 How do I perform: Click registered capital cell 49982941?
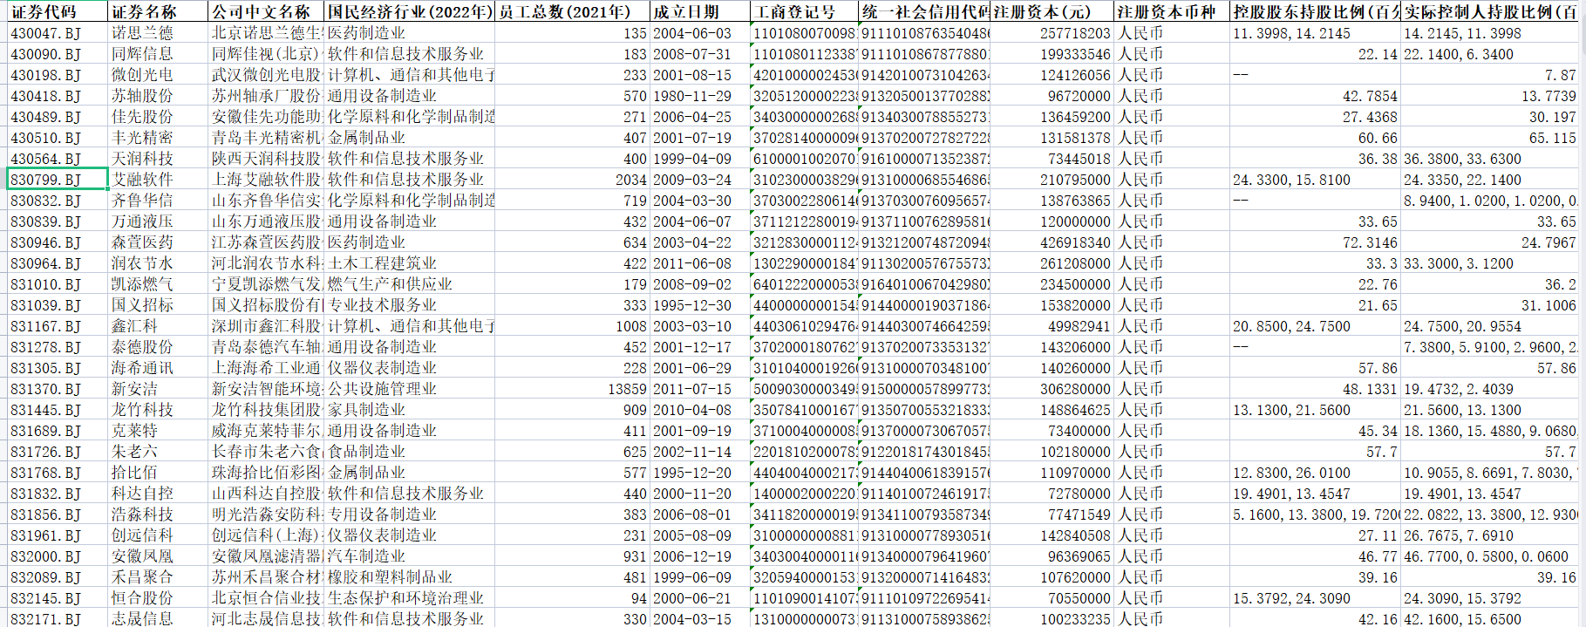(x=1052, y=326)
